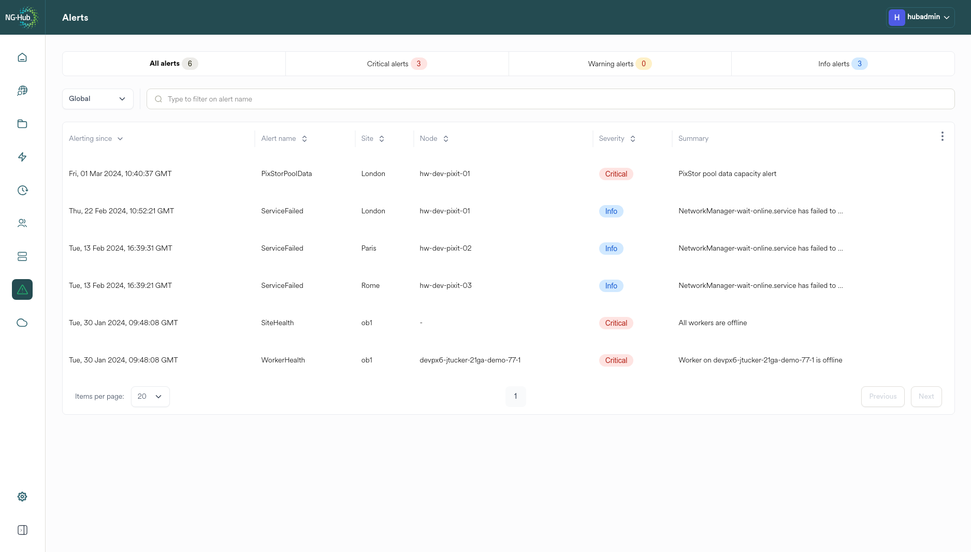Open the Global scope dropdown

[97, 98]
